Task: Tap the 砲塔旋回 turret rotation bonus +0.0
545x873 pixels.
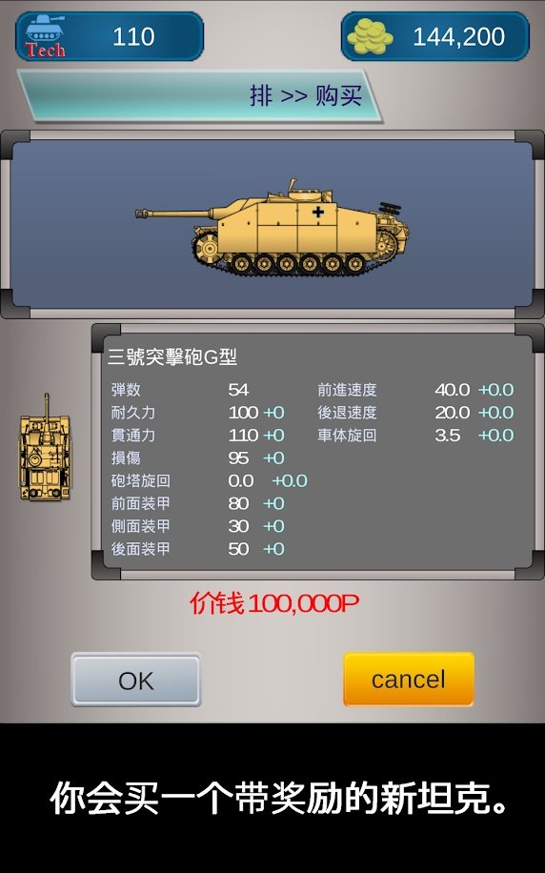Action: [290, 480]
